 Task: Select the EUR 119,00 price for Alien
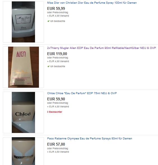[57, 54]
